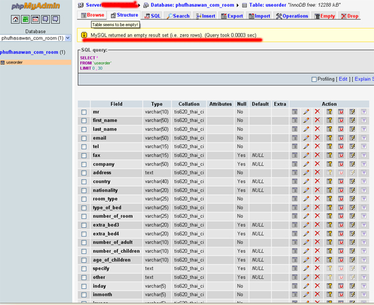Enable the Profiling checkbox
The height and width of the screenshot is (305, 374).
point(314,79)
